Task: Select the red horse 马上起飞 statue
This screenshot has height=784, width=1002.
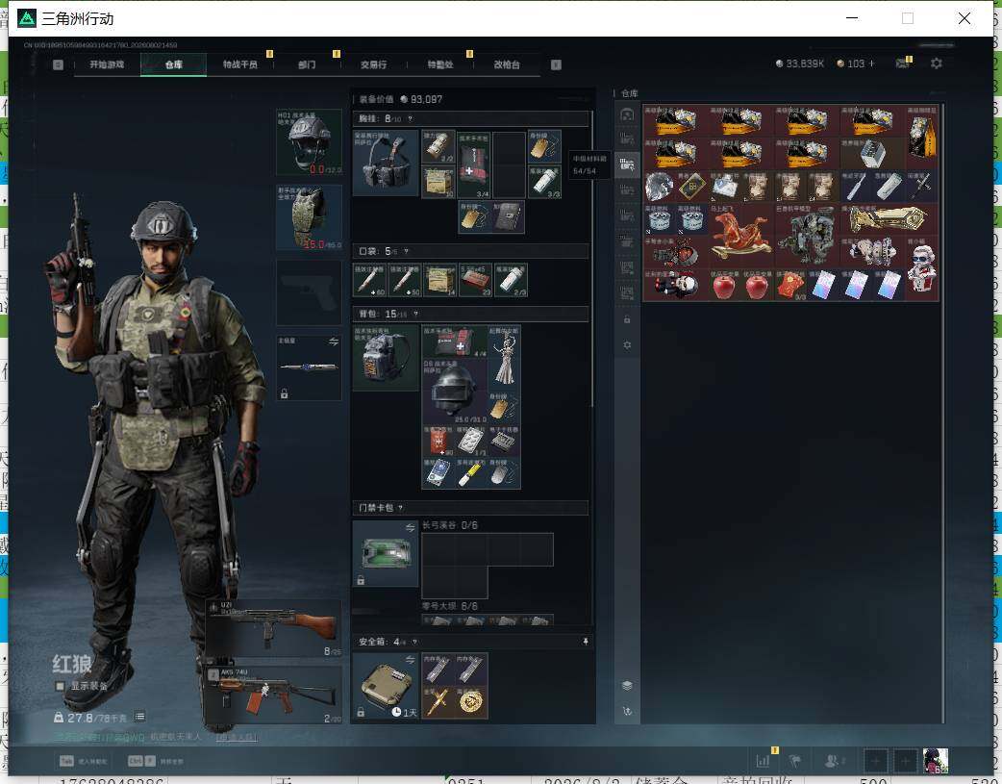Action: tap(740, 236)
